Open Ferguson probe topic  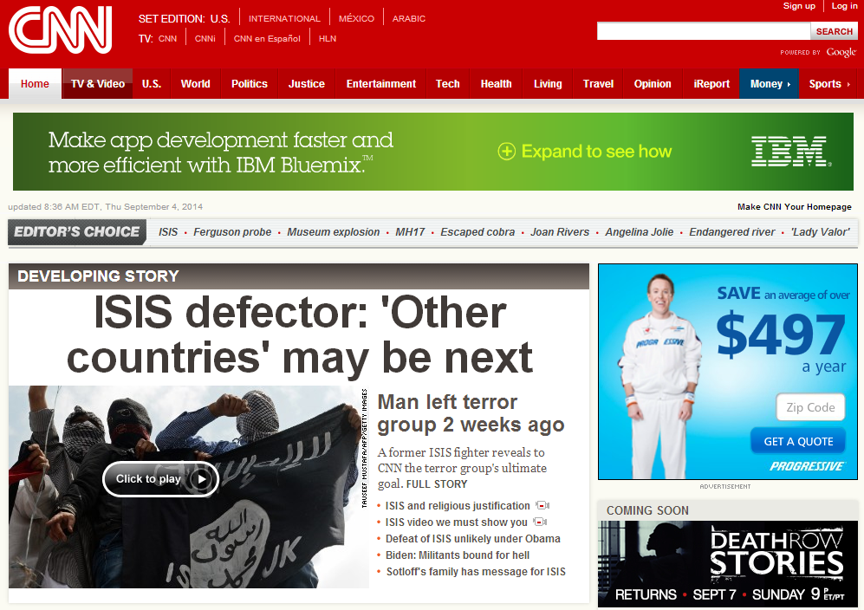click(x=232, y=232)
